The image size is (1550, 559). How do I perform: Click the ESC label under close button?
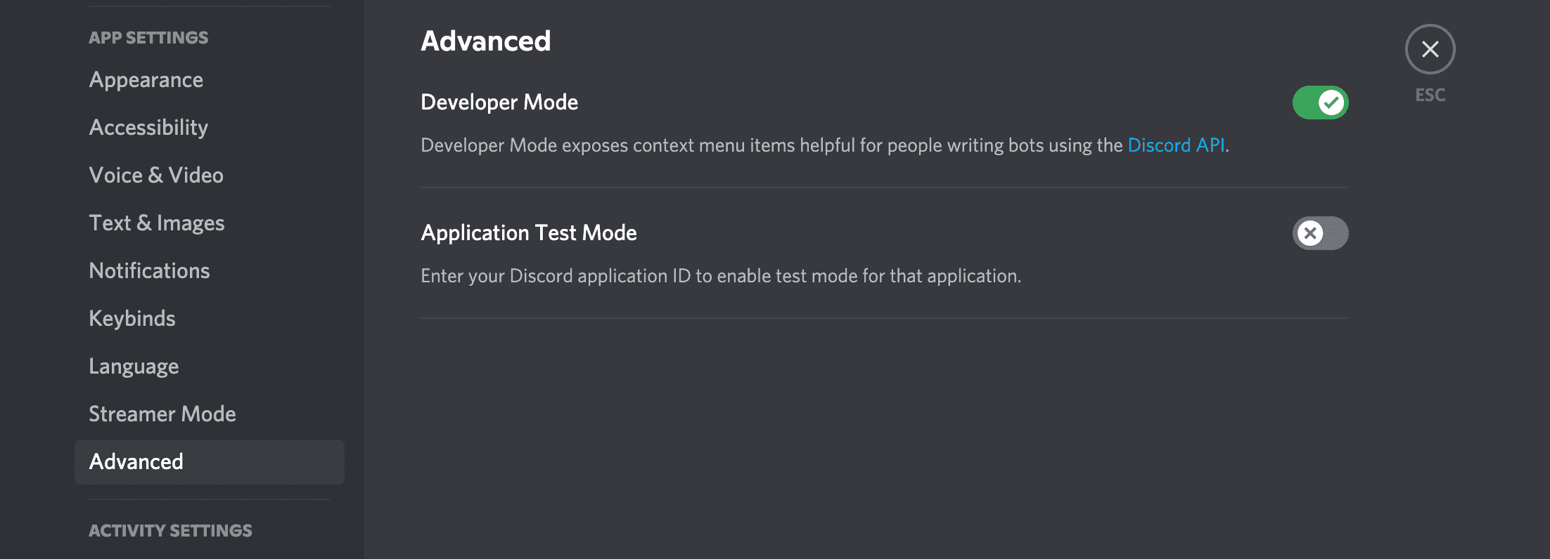click(x=1430, y=95)
